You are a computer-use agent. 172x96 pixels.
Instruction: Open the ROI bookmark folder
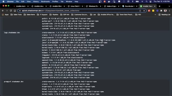click(x=138, y=15)
